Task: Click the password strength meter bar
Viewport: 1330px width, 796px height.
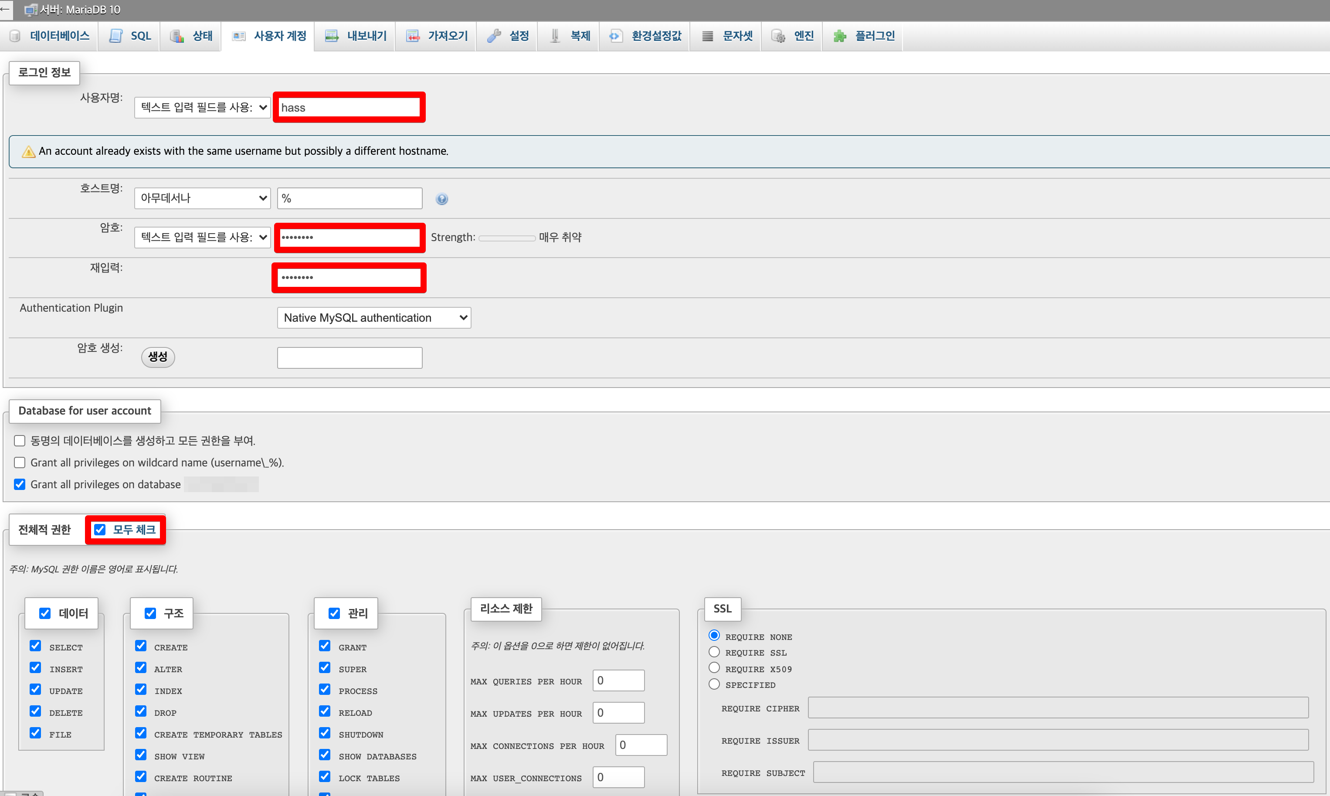Action: (506, 238)
